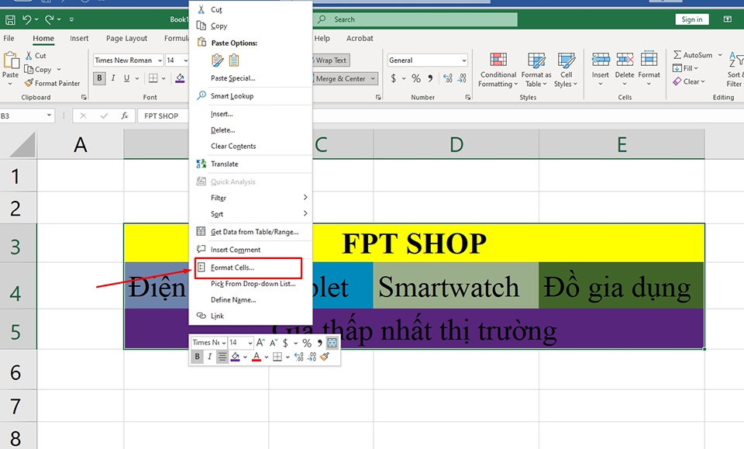The image size is (744, 449).
Task: Select Smart Lookup in context menu
Action: click(x=232, y=96)
